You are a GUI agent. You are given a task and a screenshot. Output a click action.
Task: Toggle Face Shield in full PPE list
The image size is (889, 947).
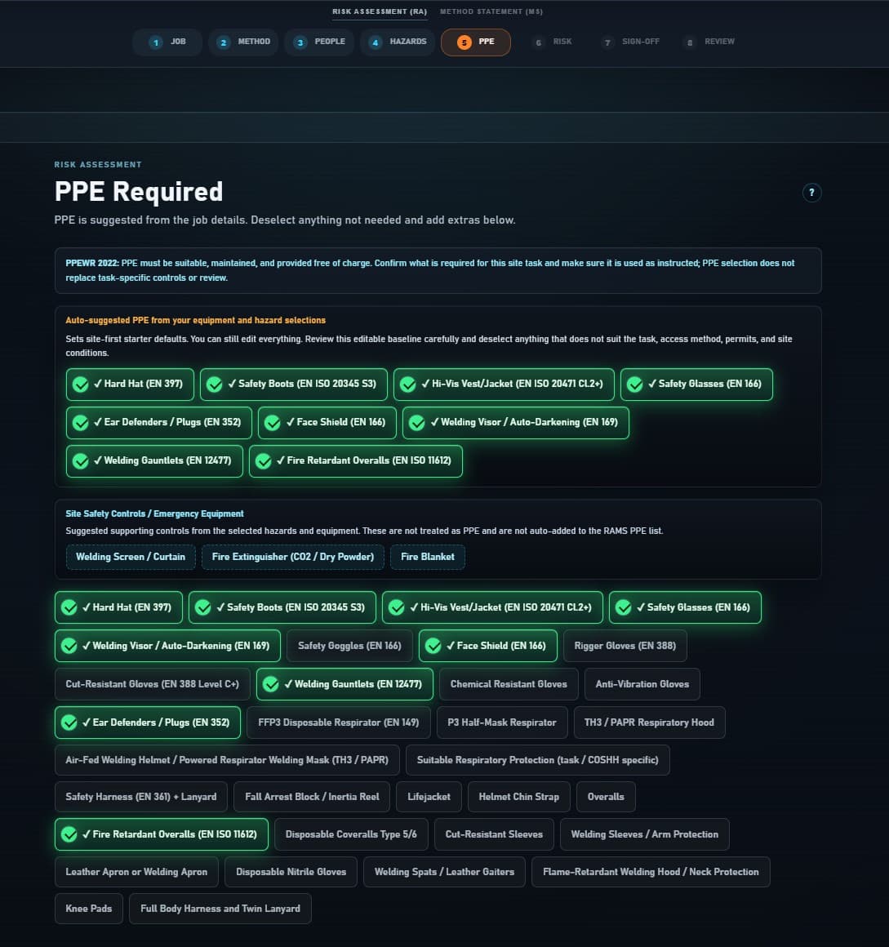487,647
